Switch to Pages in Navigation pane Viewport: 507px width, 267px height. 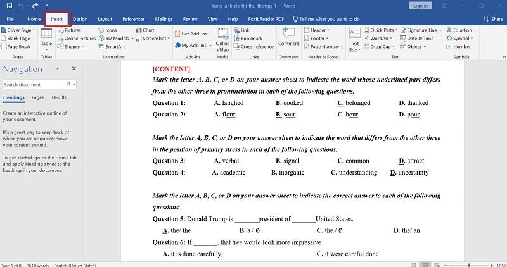coord(37,97)
